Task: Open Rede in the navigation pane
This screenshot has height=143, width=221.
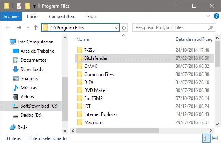Action: (x=18, y=127)
